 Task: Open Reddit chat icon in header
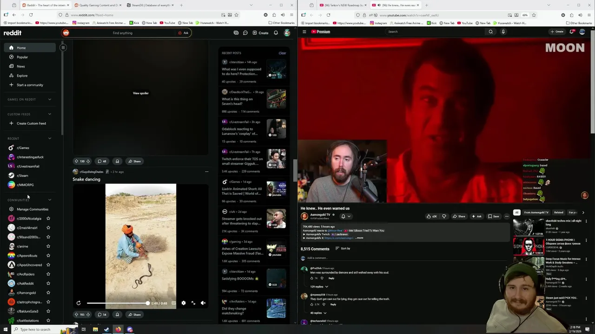[x=245, y=33]
